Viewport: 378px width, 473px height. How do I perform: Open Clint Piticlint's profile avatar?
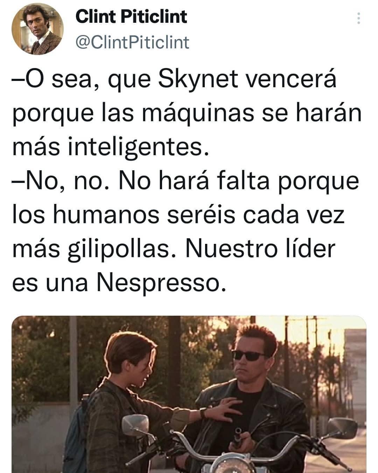point(37,29)
